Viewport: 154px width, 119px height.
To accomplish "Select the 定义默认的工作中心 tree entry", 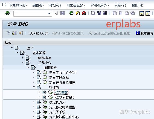I will pos(64,117).
